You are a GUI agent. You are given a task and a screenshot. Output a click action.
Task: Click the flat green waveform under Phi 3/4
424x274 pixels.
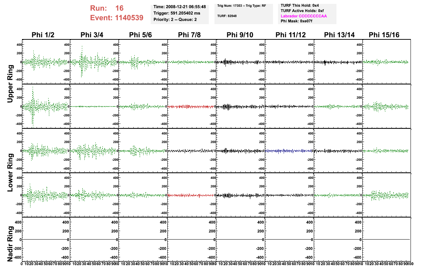tap(94, 106)
